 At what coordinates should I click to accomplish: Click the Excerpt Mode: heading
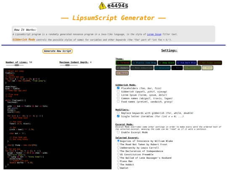[x=124, y=124]
